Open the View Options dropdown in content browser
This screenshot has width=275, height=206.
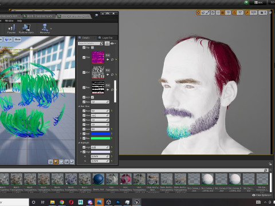pos(262,195)
